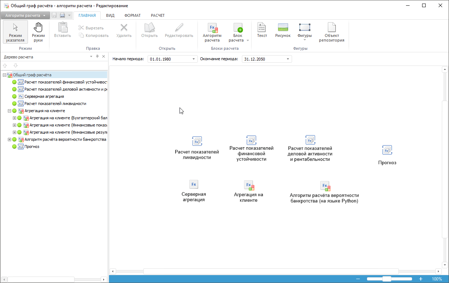Screen dimensions: 449x283
Task: Add an Алгоритм расчета block from the ribbon
Action: point(212,32)
